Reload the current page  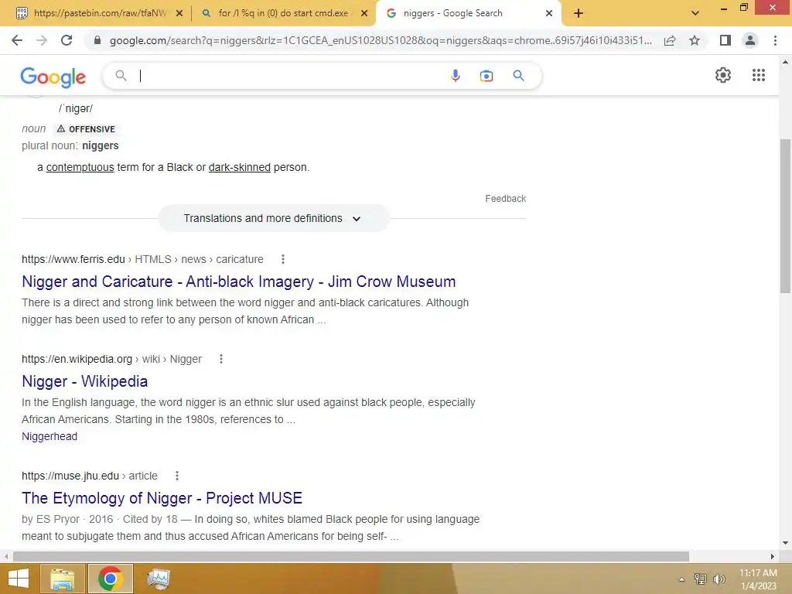(67, 40)
